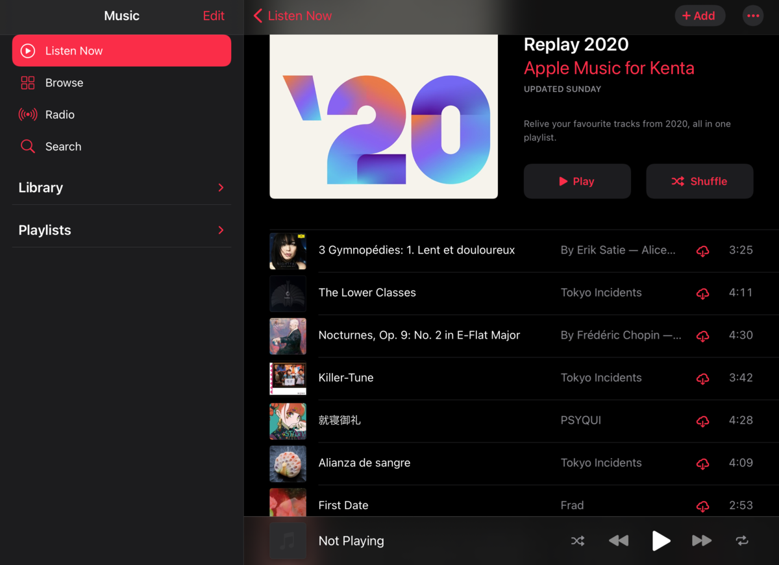Screen dimensions: 779x565
Task: Expand the Library section chevron
Action: 221,187
